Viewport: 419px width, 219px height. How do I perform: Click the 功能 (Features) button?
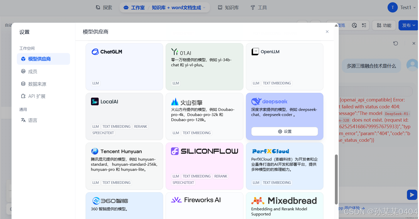pyautogui.click(x=384, y=25)
